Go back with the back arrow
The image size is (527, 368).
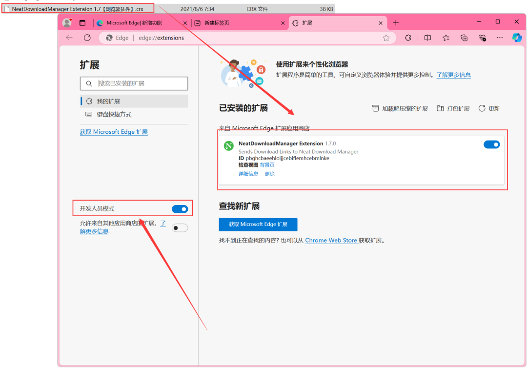pos(69,38)
